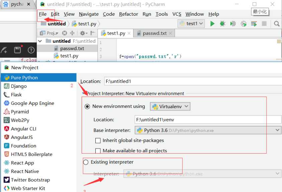Open the Help menu

click(x=214, y=14)
